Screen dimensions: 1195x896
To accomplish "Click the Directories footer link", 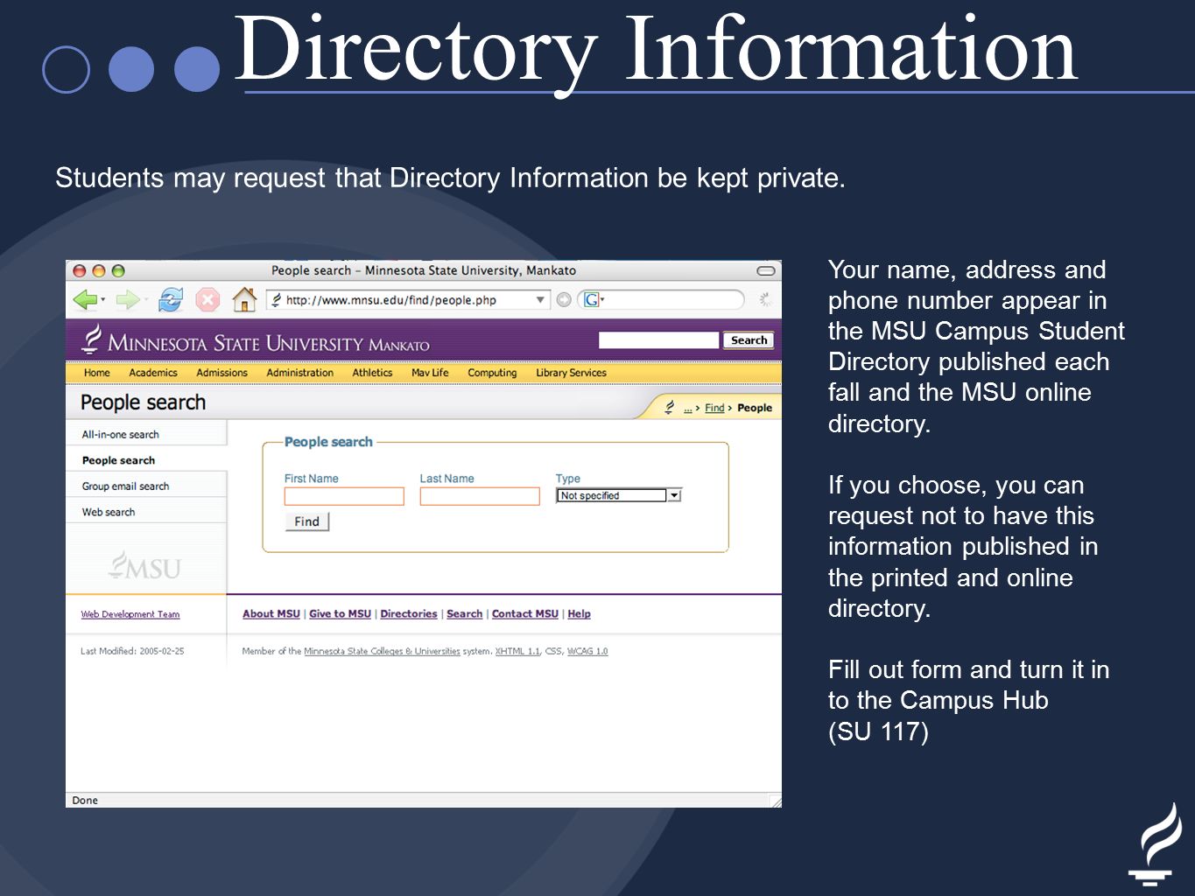I will 409,614.
